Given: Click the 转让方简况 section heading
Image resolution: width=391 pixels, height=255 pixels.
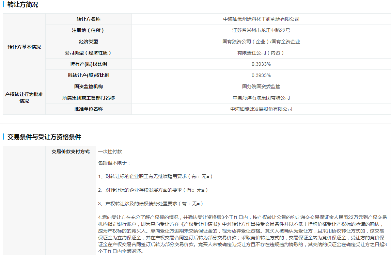Looking at the screenshot, I should tap(23, 5).
